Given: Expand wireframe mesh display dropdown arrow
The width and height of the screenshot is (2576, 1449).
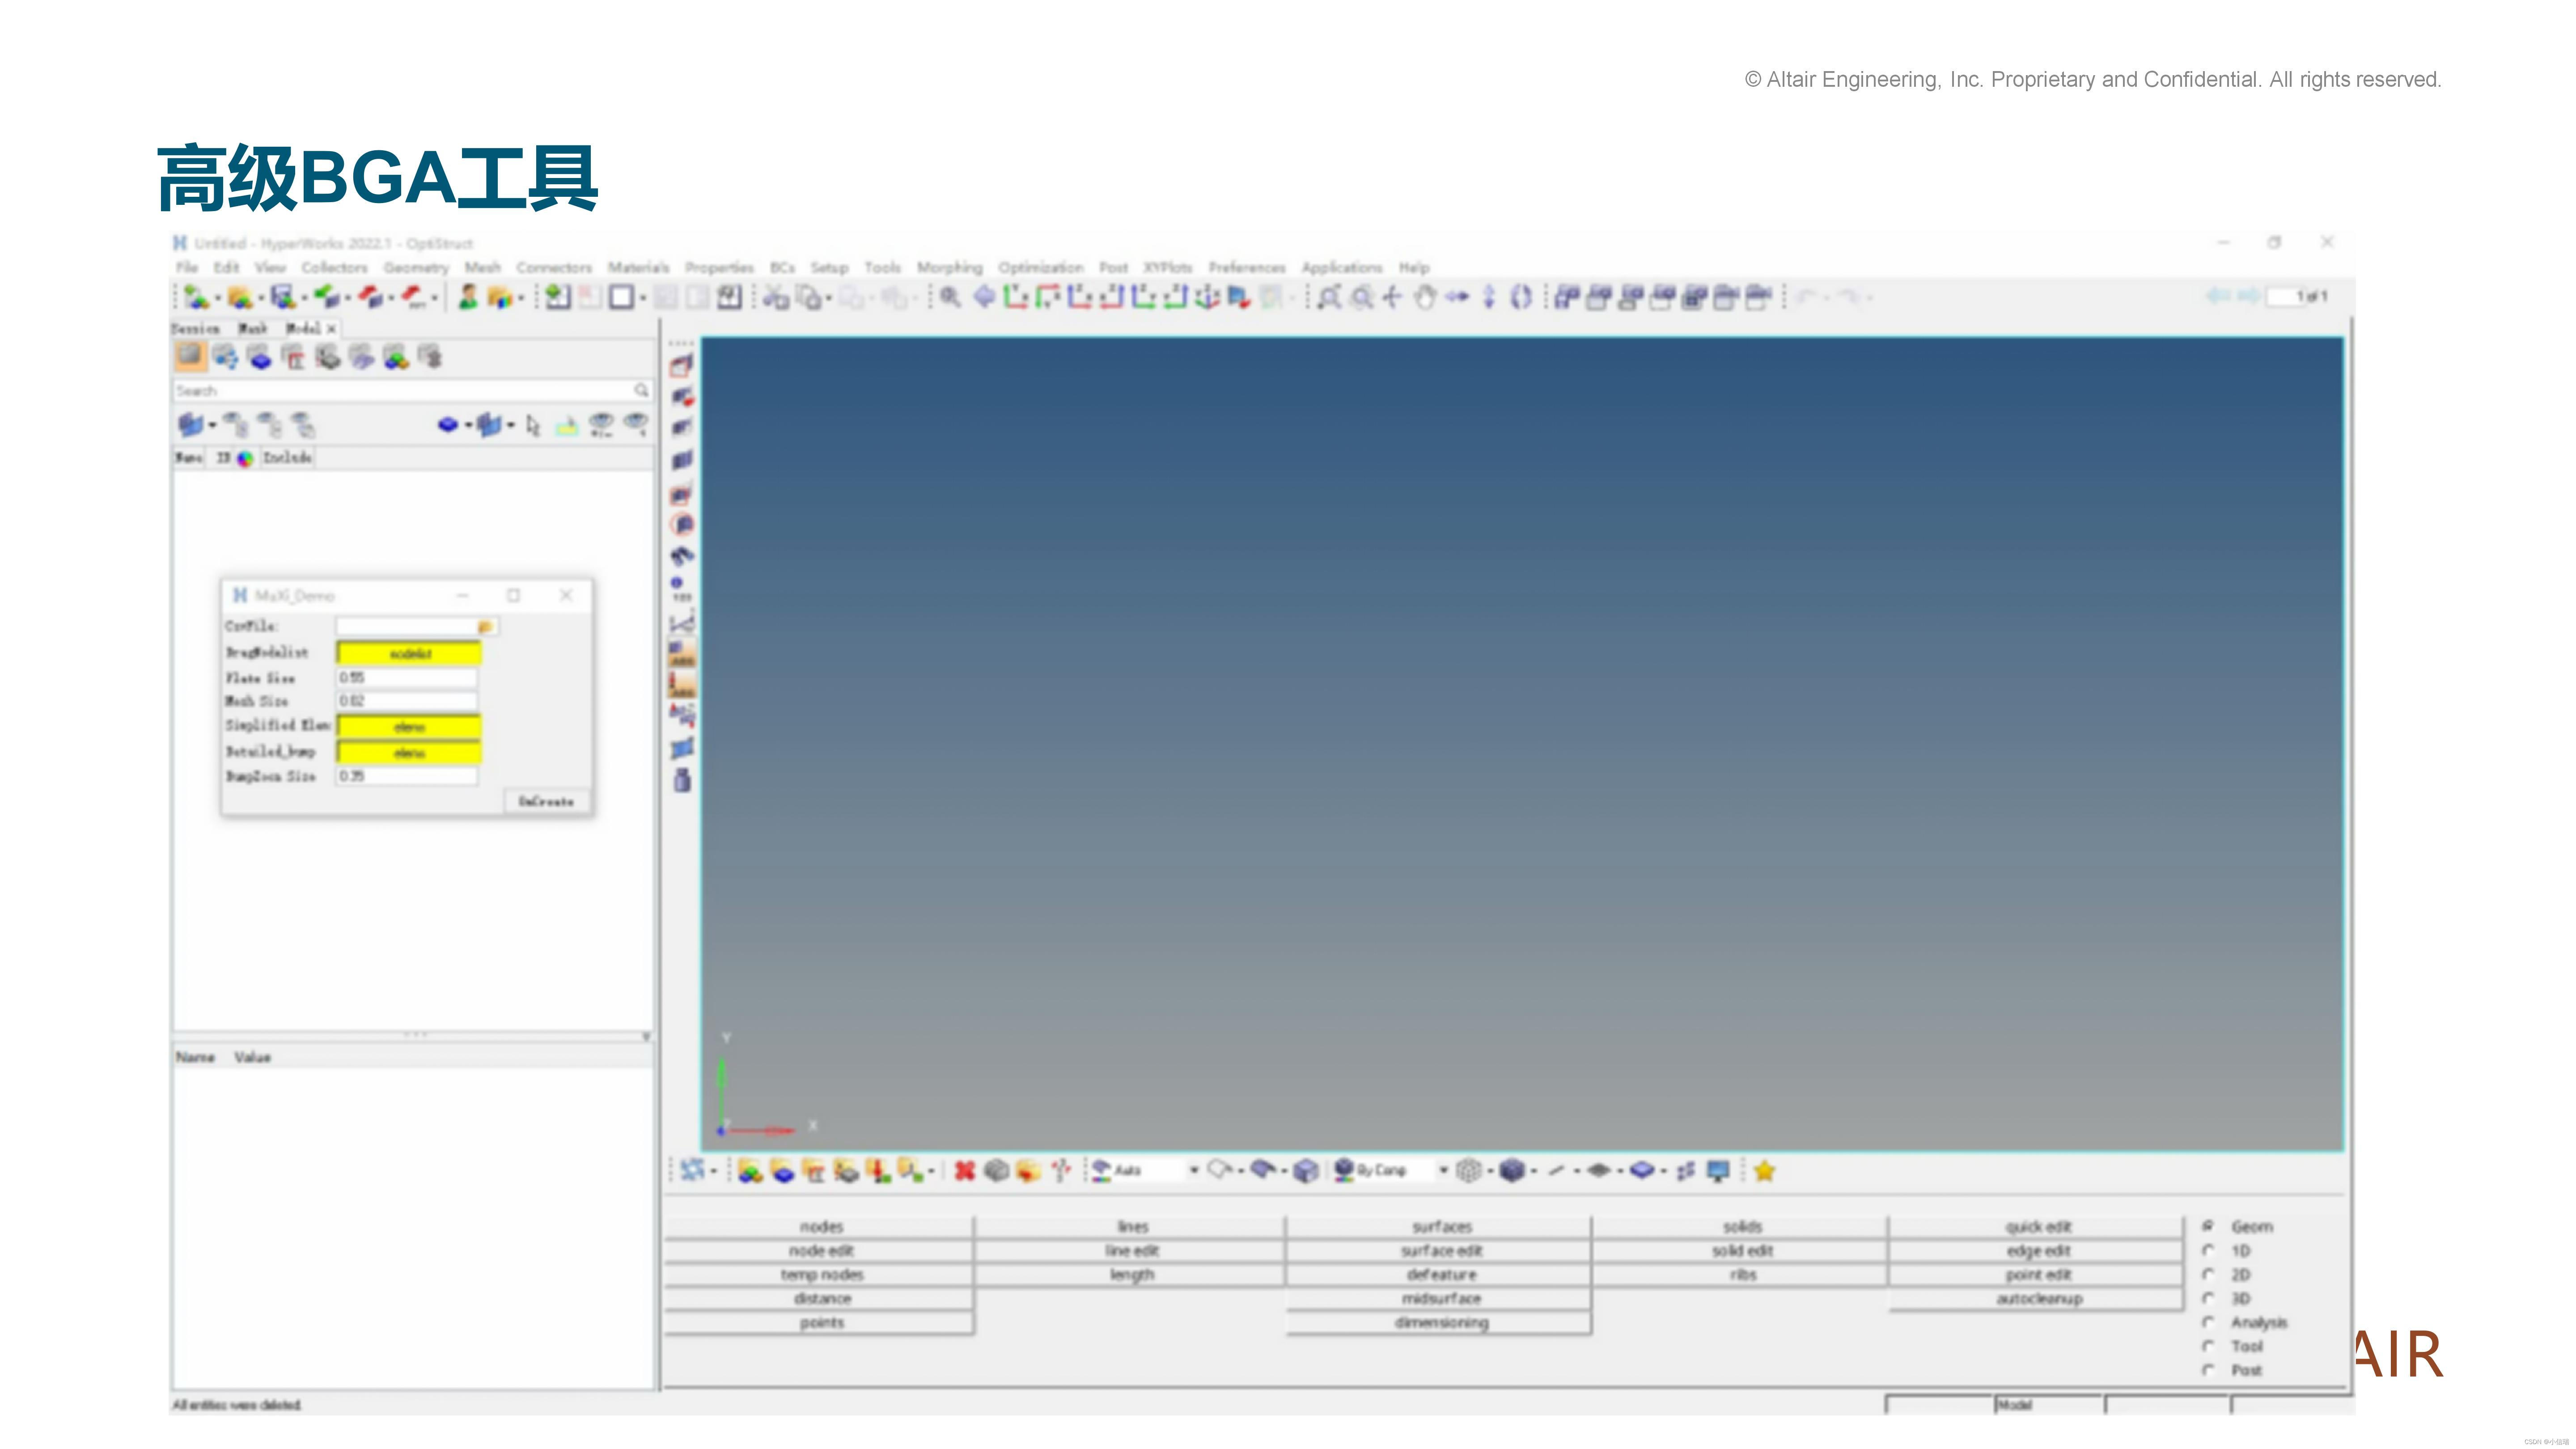Looking at the screenshot, I should pyautogui.click(x=1490, y=1171).
